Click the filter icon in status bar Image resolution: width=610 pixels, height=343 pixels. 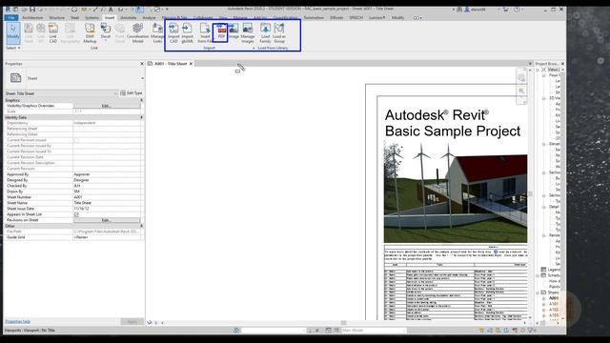pyautogui.click(x=530, y=331)
